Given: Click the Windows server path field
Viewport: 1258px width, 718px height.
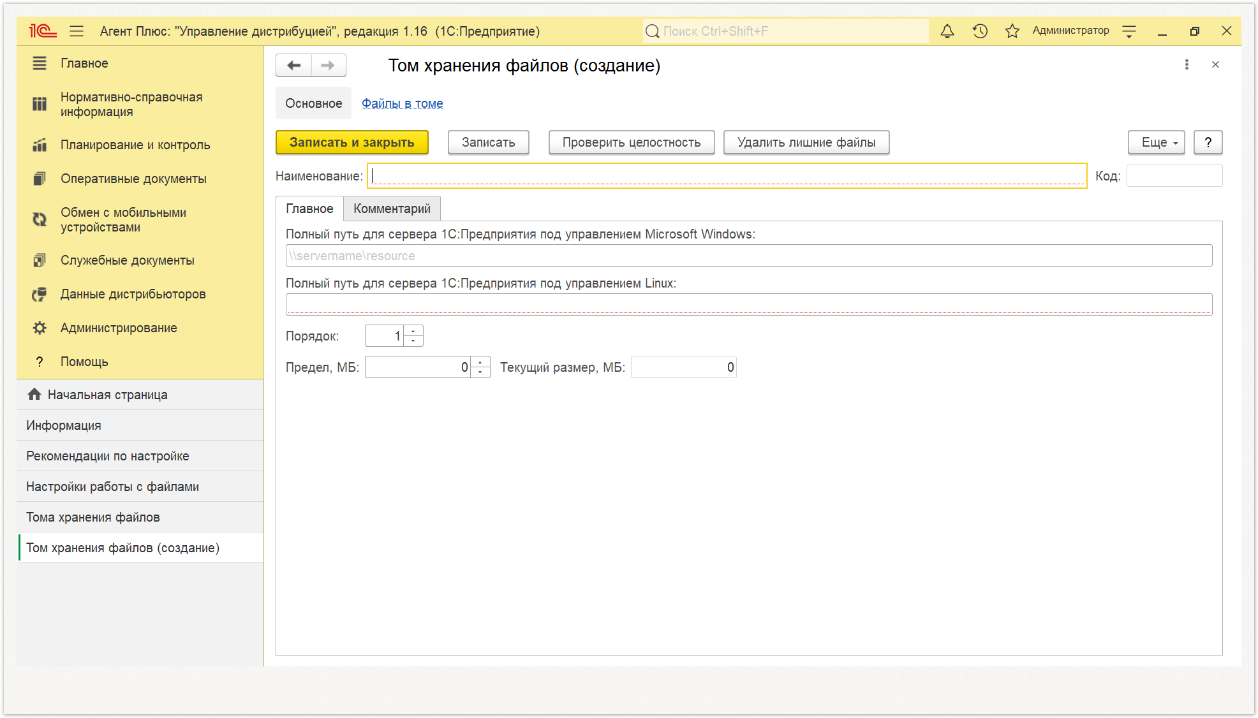Looking at the screenshot, I should [748, 256].
